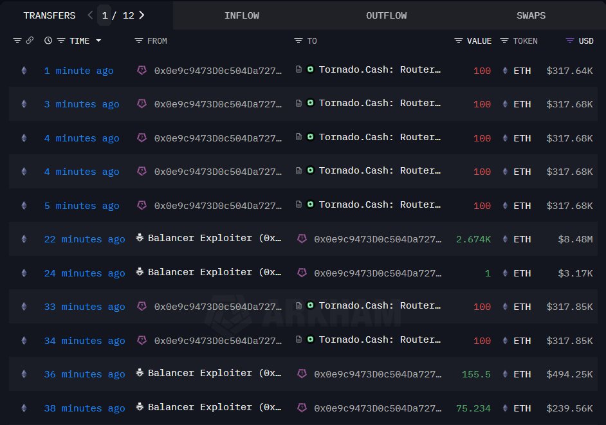Click contract document icon in 1 minute ago row
This screenshot has width=606, height=425.
tap(298, 69)
